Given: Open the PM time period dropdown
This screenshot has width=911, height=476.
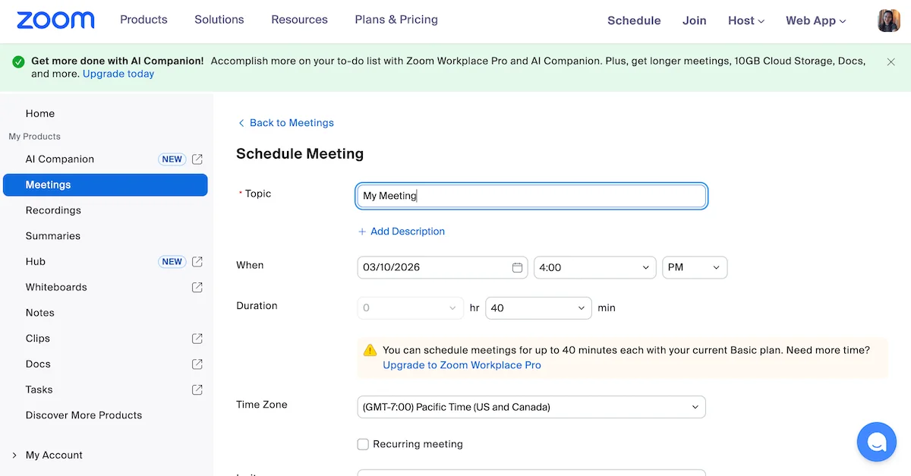Looking at the screenshot, I should (694, 267).
